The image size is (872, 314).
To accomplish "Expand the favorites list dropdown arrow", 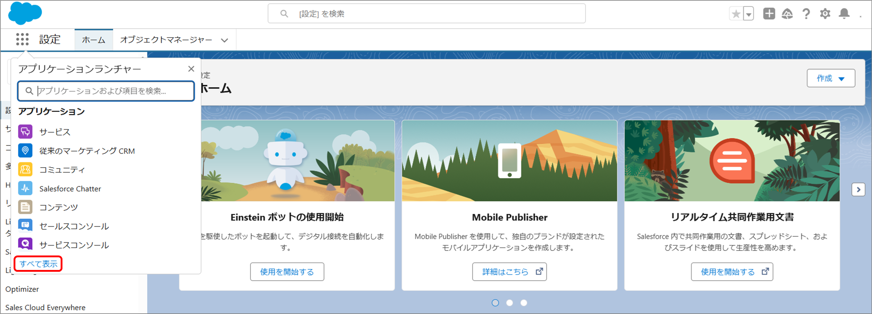I will [749, 14].
